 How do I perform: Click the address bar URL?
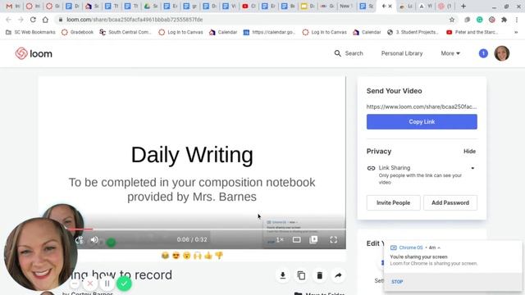(135, 20)
